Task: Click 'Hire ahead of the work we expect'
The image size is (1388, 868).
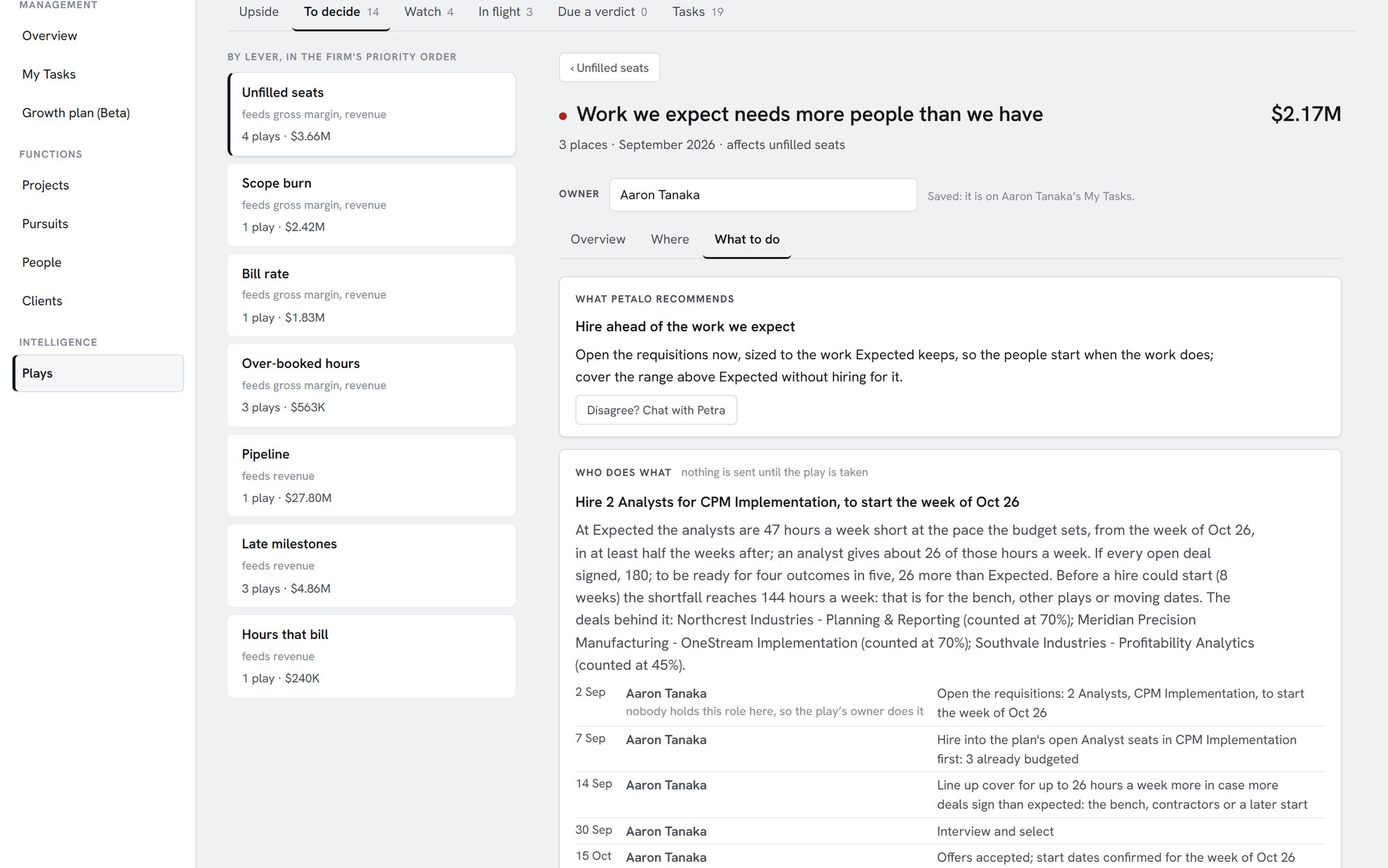Action: pos(685,326)
